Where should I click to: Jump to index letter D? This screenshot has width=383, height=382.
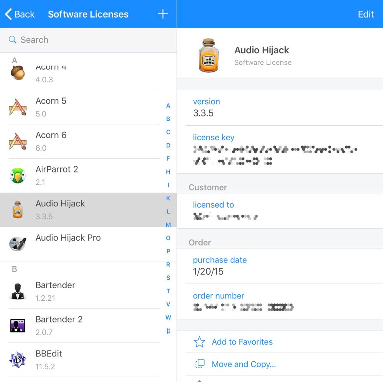pyautogui.click(x=168, y=145)
